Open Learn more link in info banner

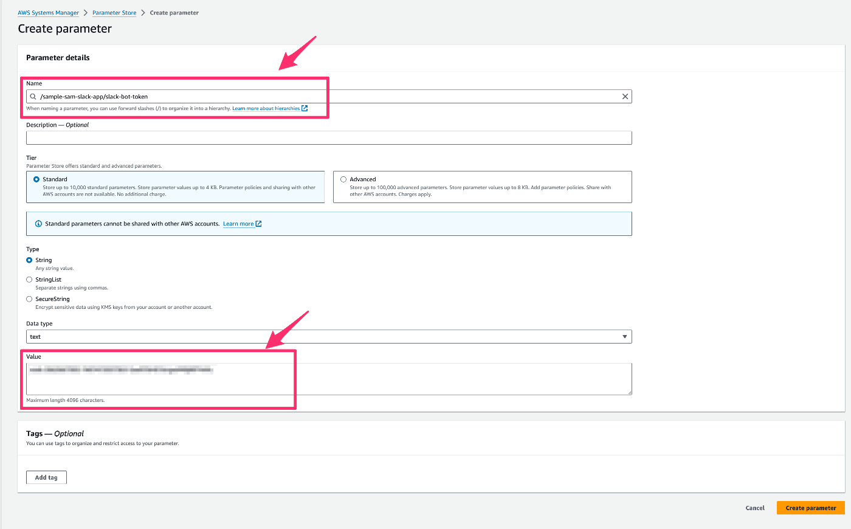[x=238, y=224]
